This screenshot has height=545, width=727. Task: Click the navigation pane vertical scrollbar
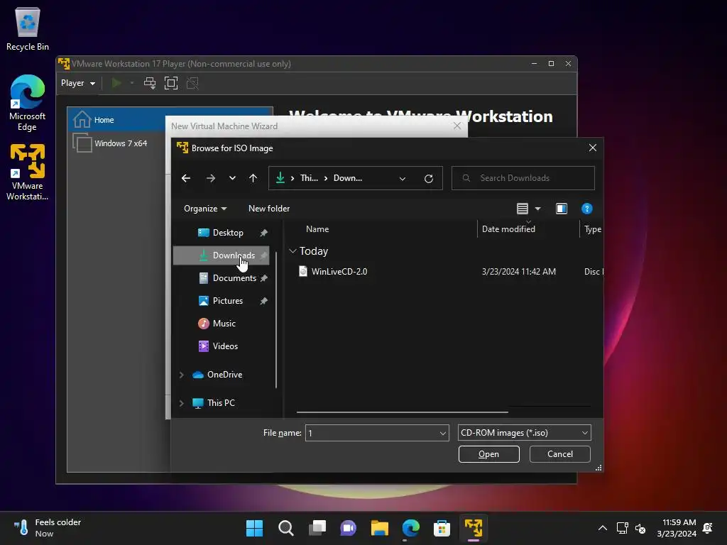[276, 320]
